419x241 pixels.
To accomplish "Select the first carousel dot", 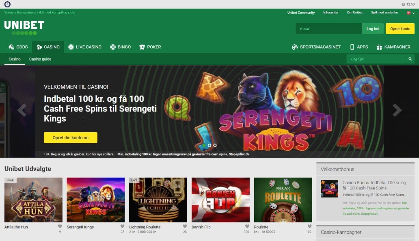I will (204, 146).
